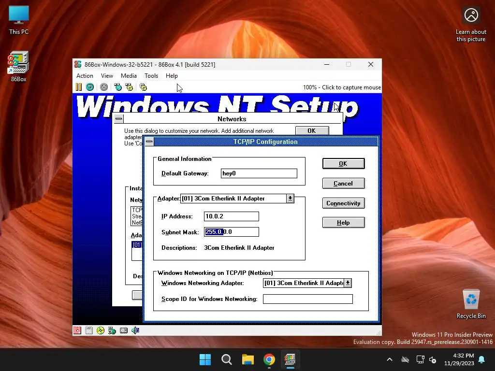Click the sound speaker status bar icon

135,330
